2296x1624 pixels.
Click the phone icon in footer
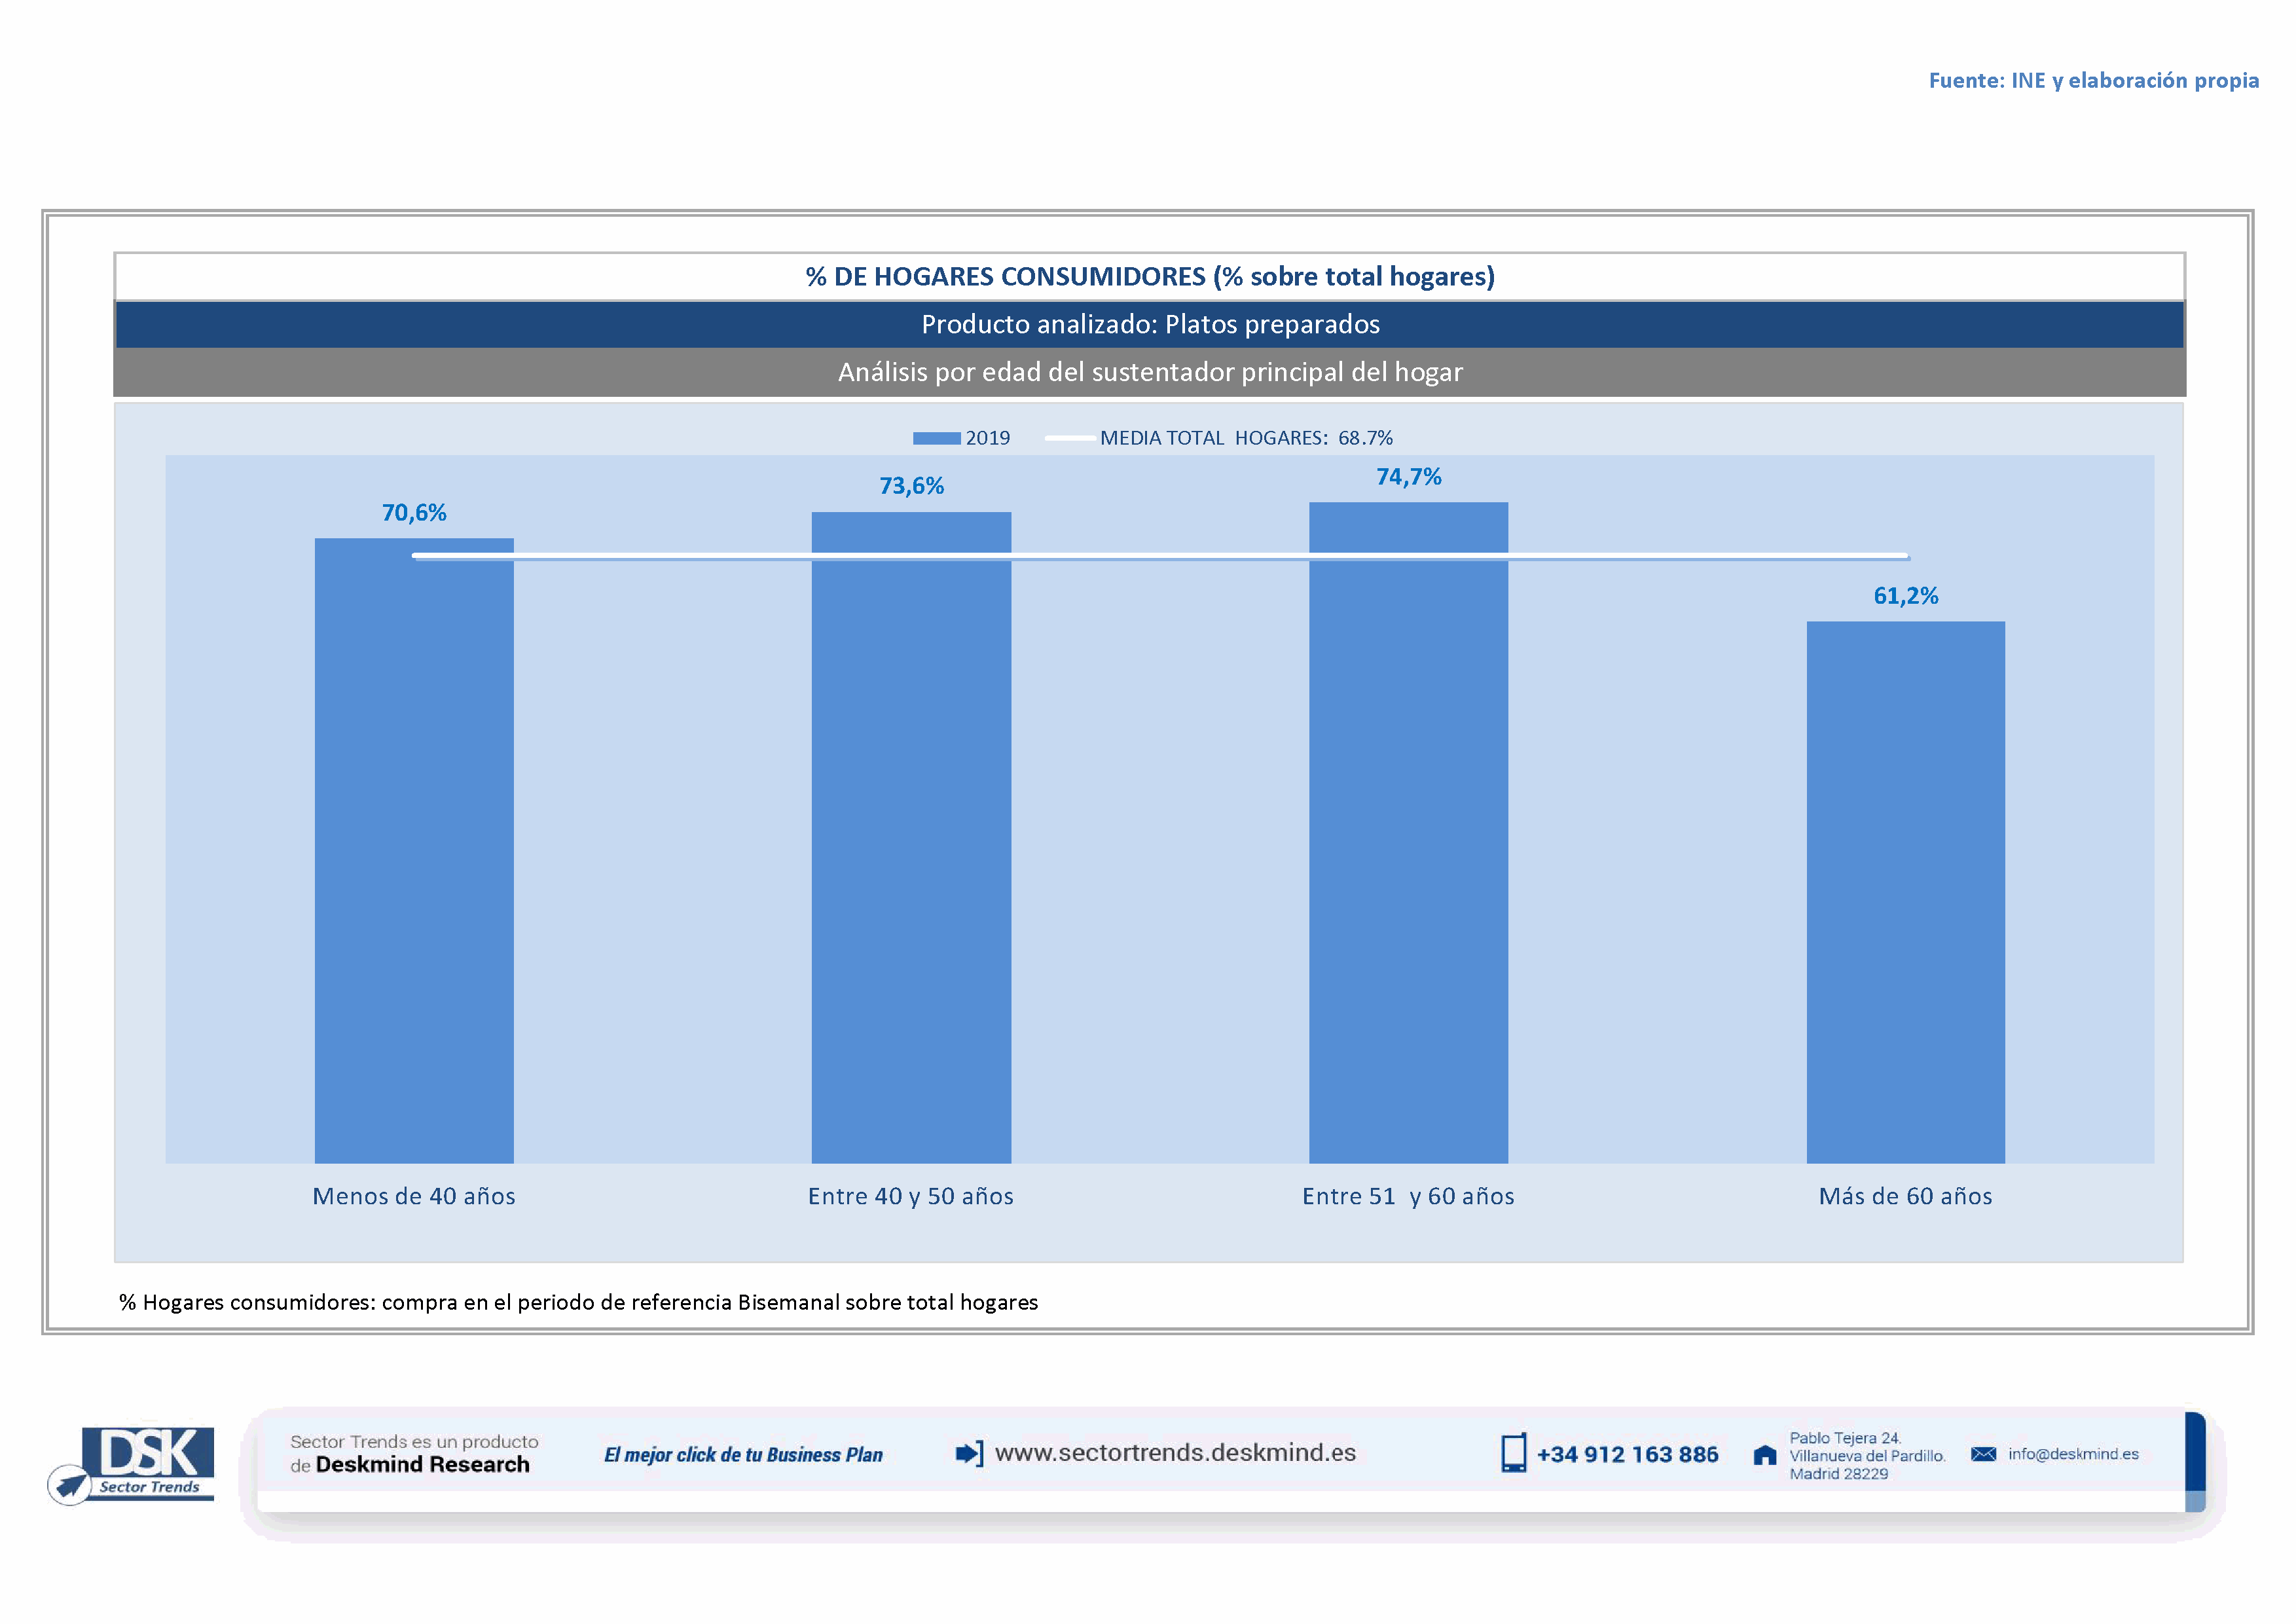(1513, 1453)
